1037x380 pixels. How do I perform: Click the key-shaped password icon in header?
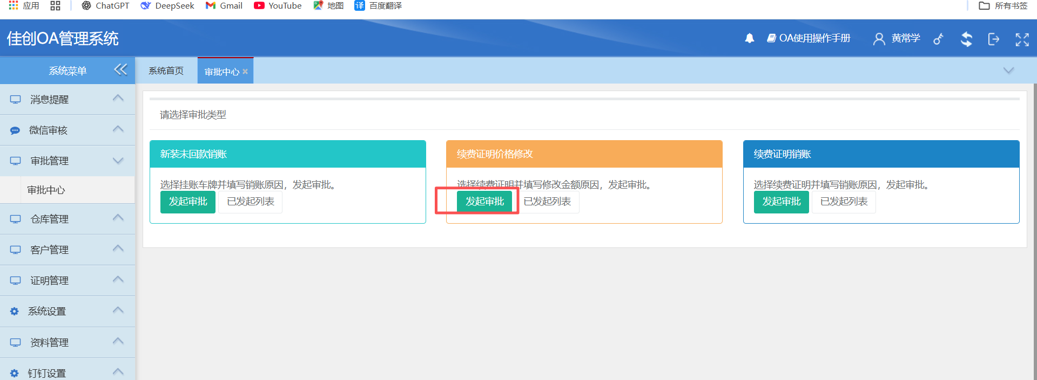938,39
